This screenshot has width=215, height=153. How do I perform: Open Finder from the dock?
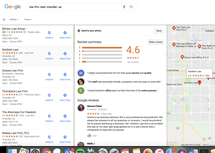tap(13, 151)
